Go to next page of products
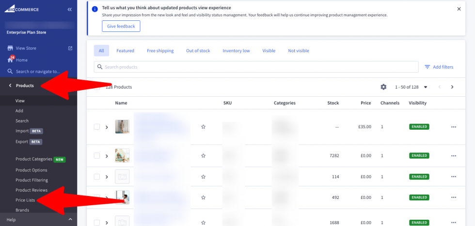475x226 pixels. (x=452, y=87)
